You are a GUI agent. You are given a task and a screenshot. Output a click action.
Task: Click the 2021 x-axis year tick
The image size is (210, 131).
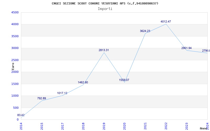pyautogui.click(x=145, y=126)
